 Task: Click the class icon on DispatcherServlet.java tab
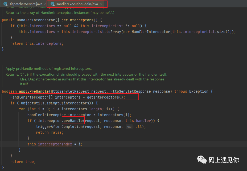(5, 4)
